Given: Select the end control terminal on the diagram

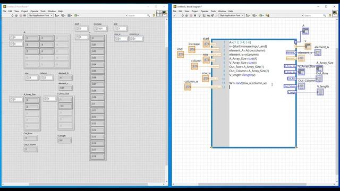Looking at the screenshot, I should coord(181,55).
